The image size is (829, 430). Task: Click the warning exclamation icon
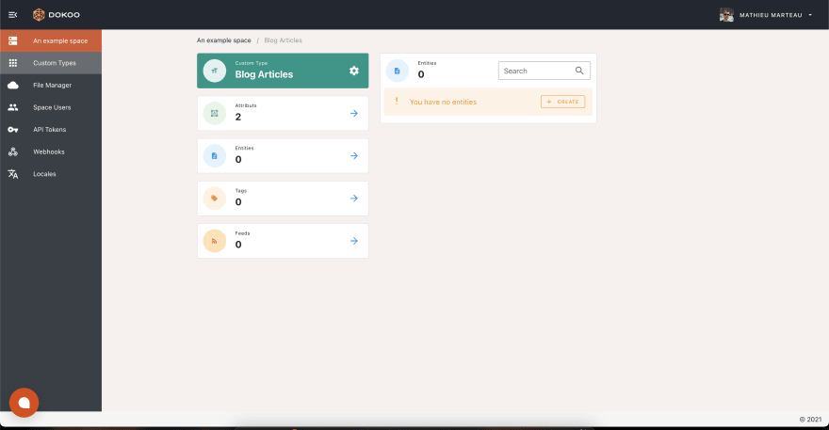pyautogui.click(x=397, y=102)
